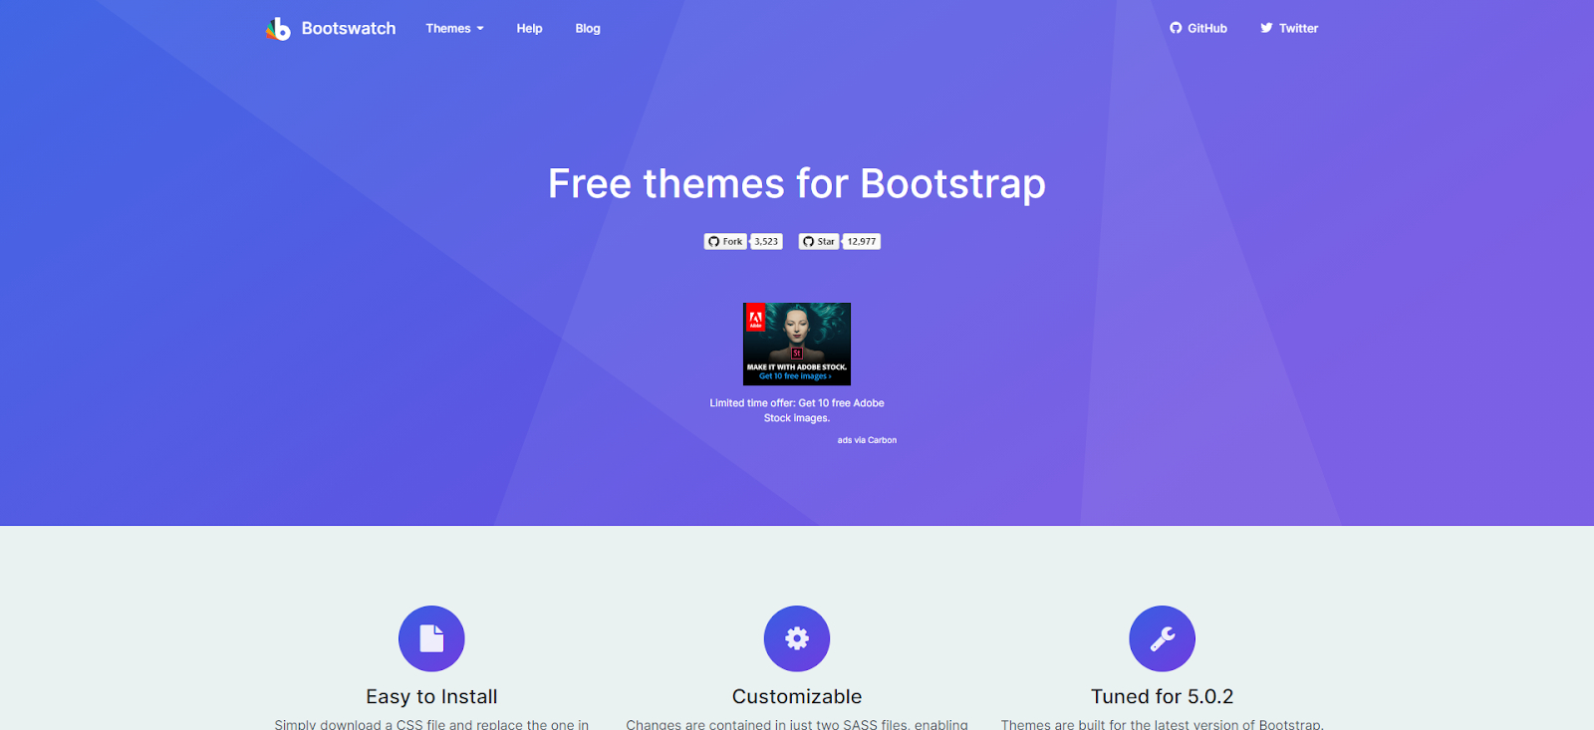Viewport: 1594px width, 730px height.
Task: Click the ads via Carbon link
Action: click(x=867, y=440)
